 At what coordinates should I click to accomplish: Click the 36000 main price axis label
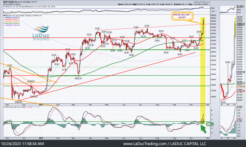pyautogui.click(x=214, y=15)
